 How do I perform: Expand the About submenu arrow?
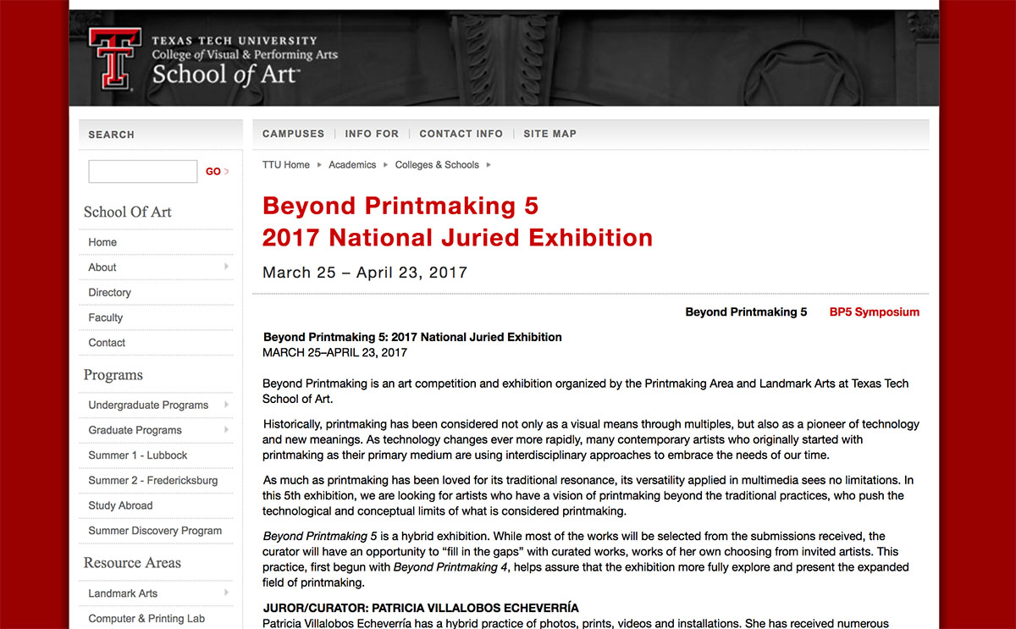coord(226,267)
